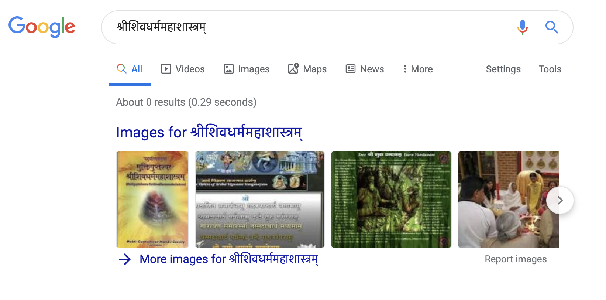Open the Settings menu

[x=503, y=69]
